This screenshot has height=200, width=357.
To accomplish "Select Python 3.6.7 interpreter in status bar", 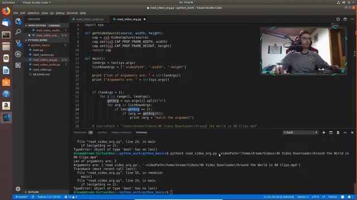I will coord(49,197).
